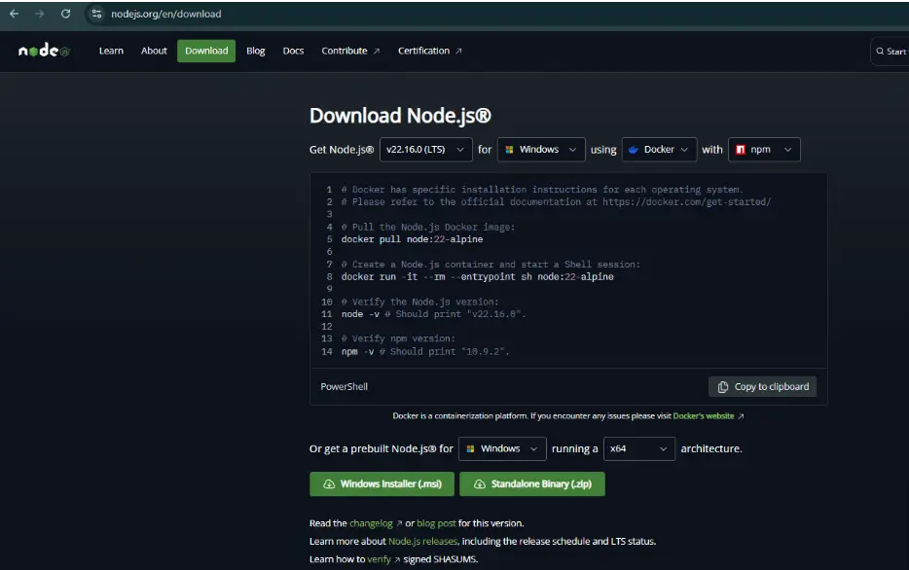Screen dimensions: 909x570
Task: Click the external arrow beside Docker's website
Action: pyautogui.click(x=741, y=416)
